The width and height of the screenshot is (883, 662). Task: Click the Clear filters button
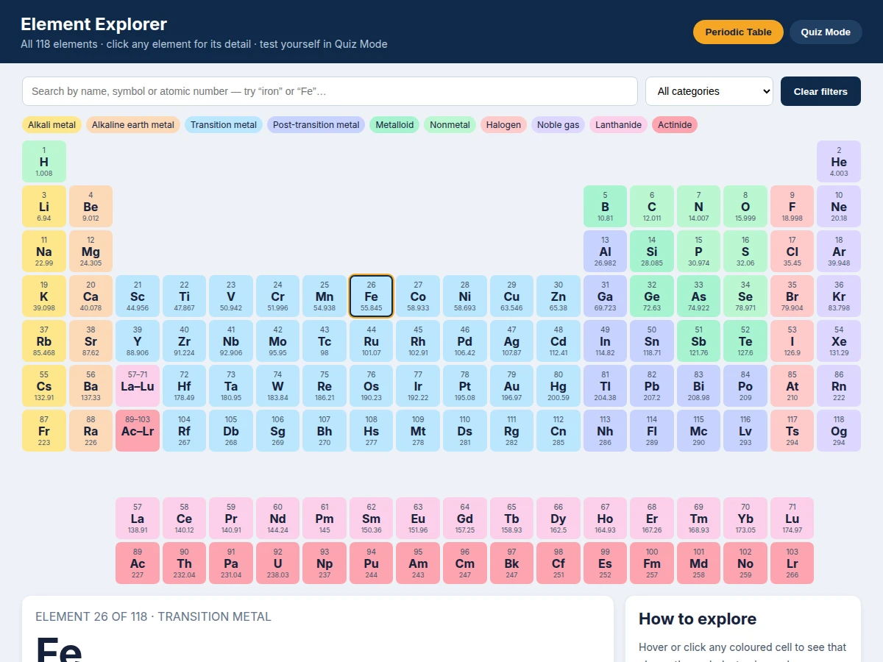click(820, 91)
